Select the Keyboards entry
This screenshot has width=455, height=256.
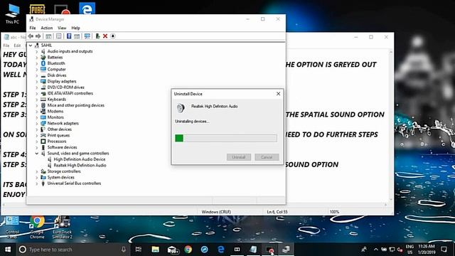click(57, 100)
